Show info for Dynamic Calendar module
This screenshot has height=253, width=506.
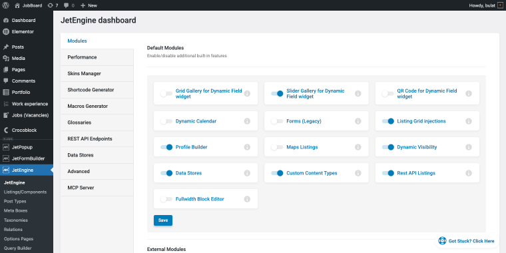coord(247,121)
